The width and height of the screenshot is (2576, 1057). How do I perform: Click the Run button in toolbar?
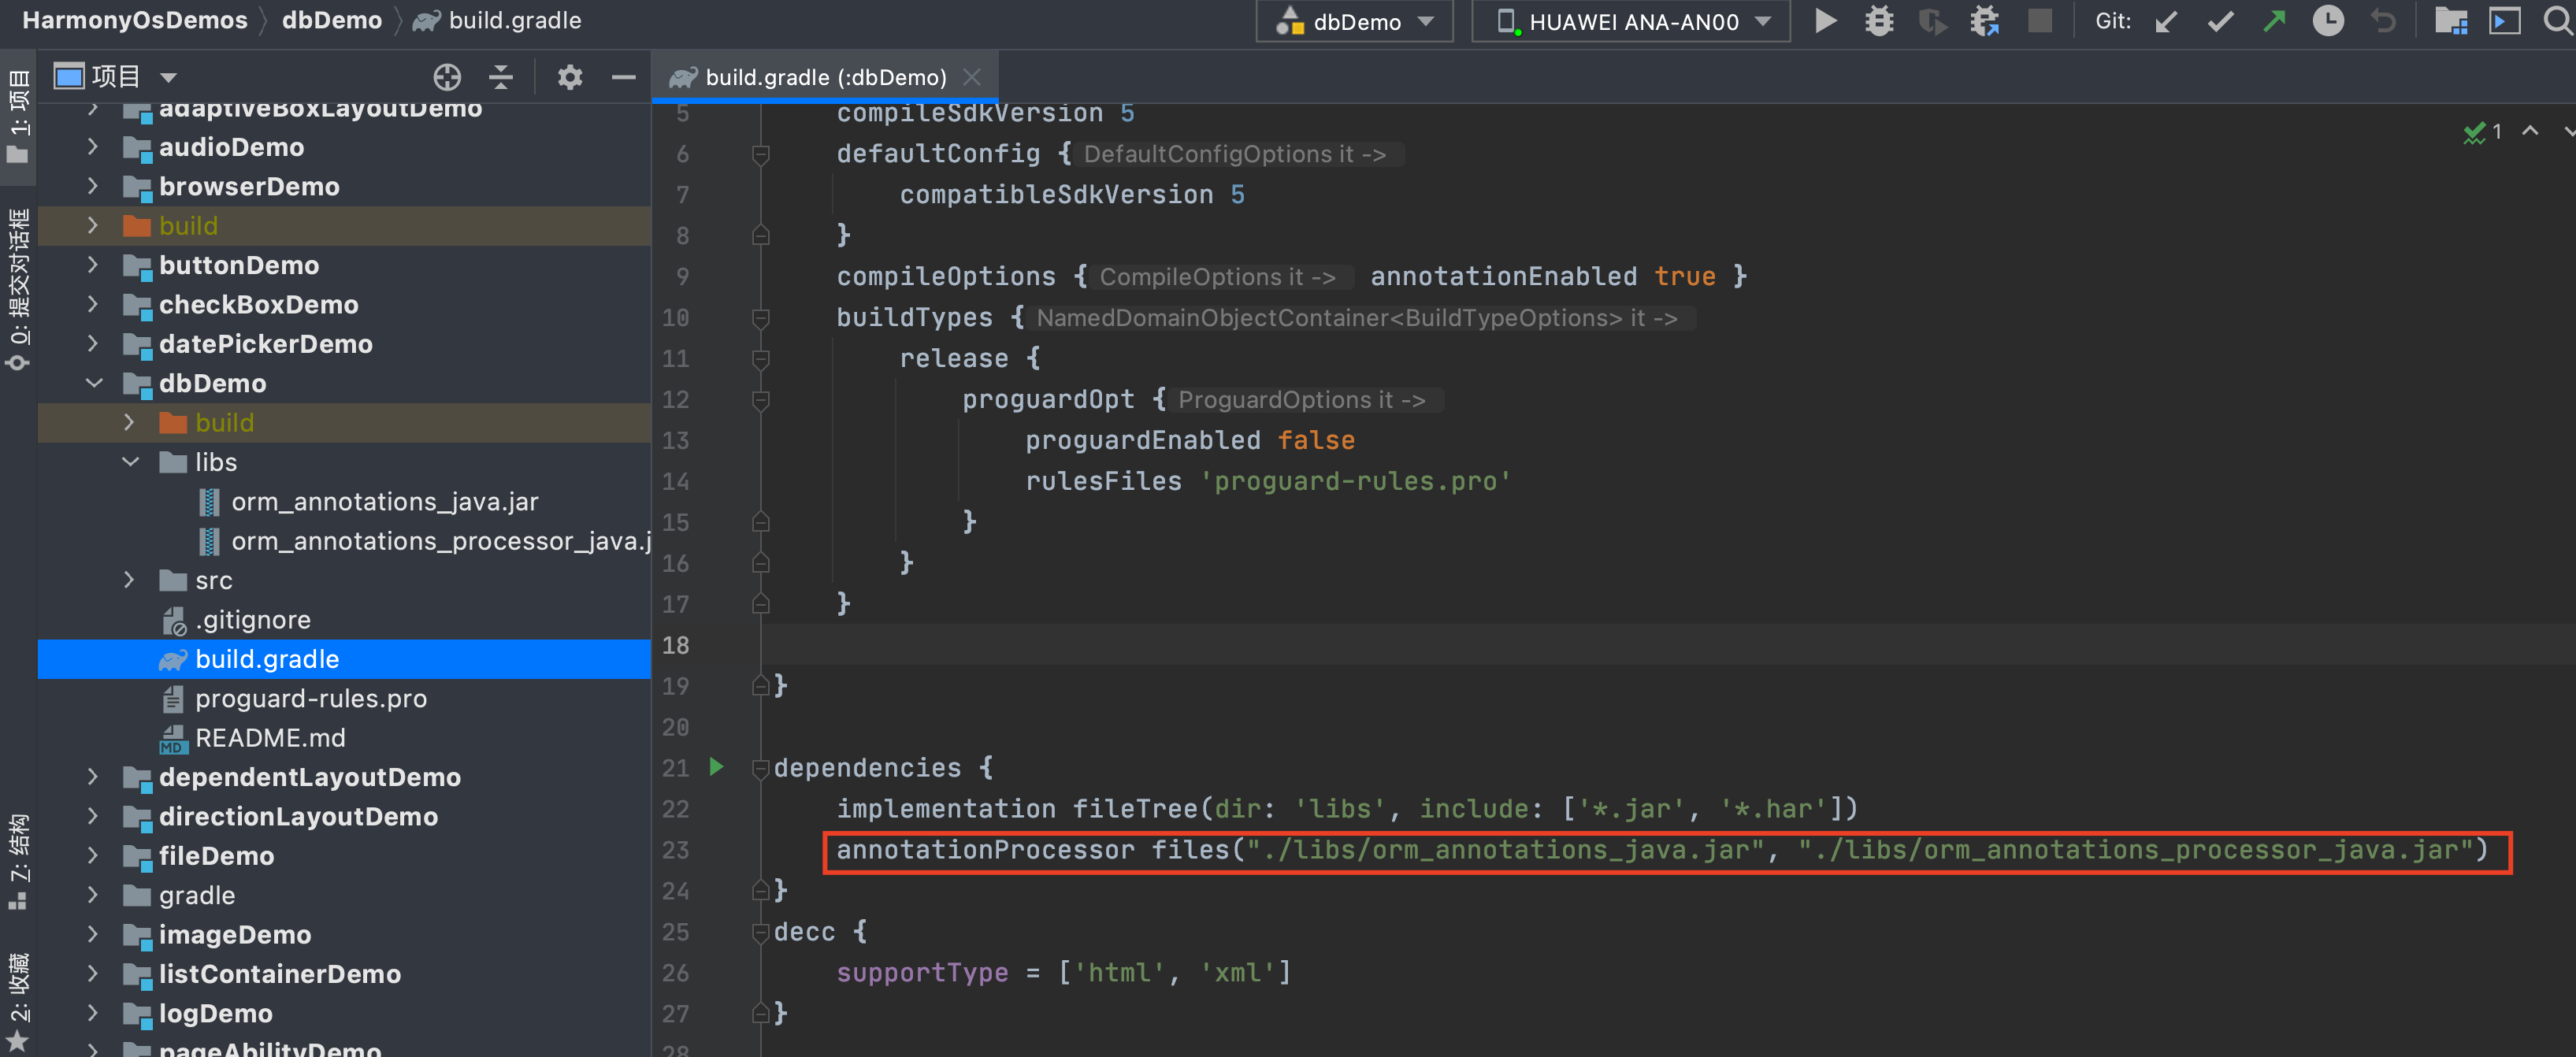(x=1825, y=21)
